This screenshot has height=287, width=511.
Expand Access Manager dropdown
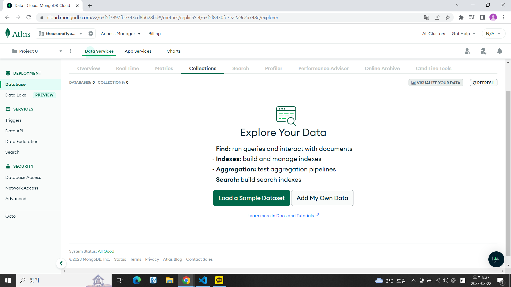coord(121,33)
